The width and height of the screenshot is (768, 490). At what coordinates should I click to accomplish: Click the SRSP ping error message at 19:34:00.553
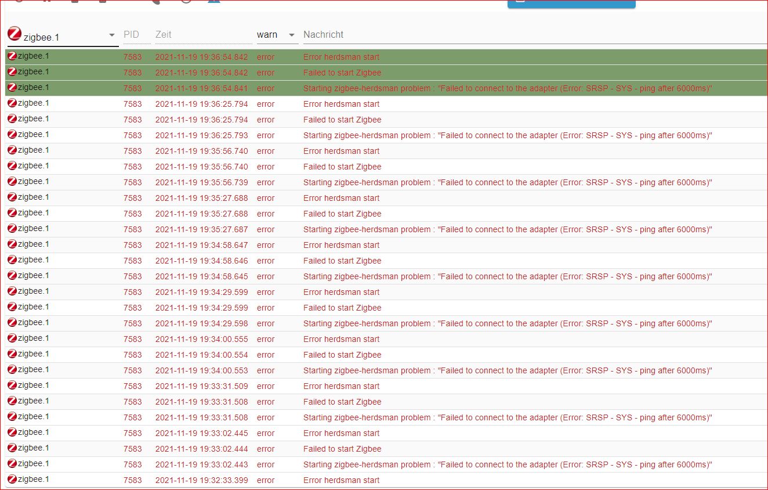508,370
